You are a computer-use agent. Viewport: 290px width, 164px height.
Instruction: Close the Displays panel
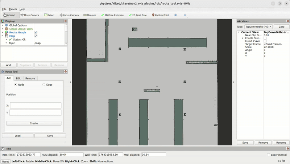click(66, 21)
